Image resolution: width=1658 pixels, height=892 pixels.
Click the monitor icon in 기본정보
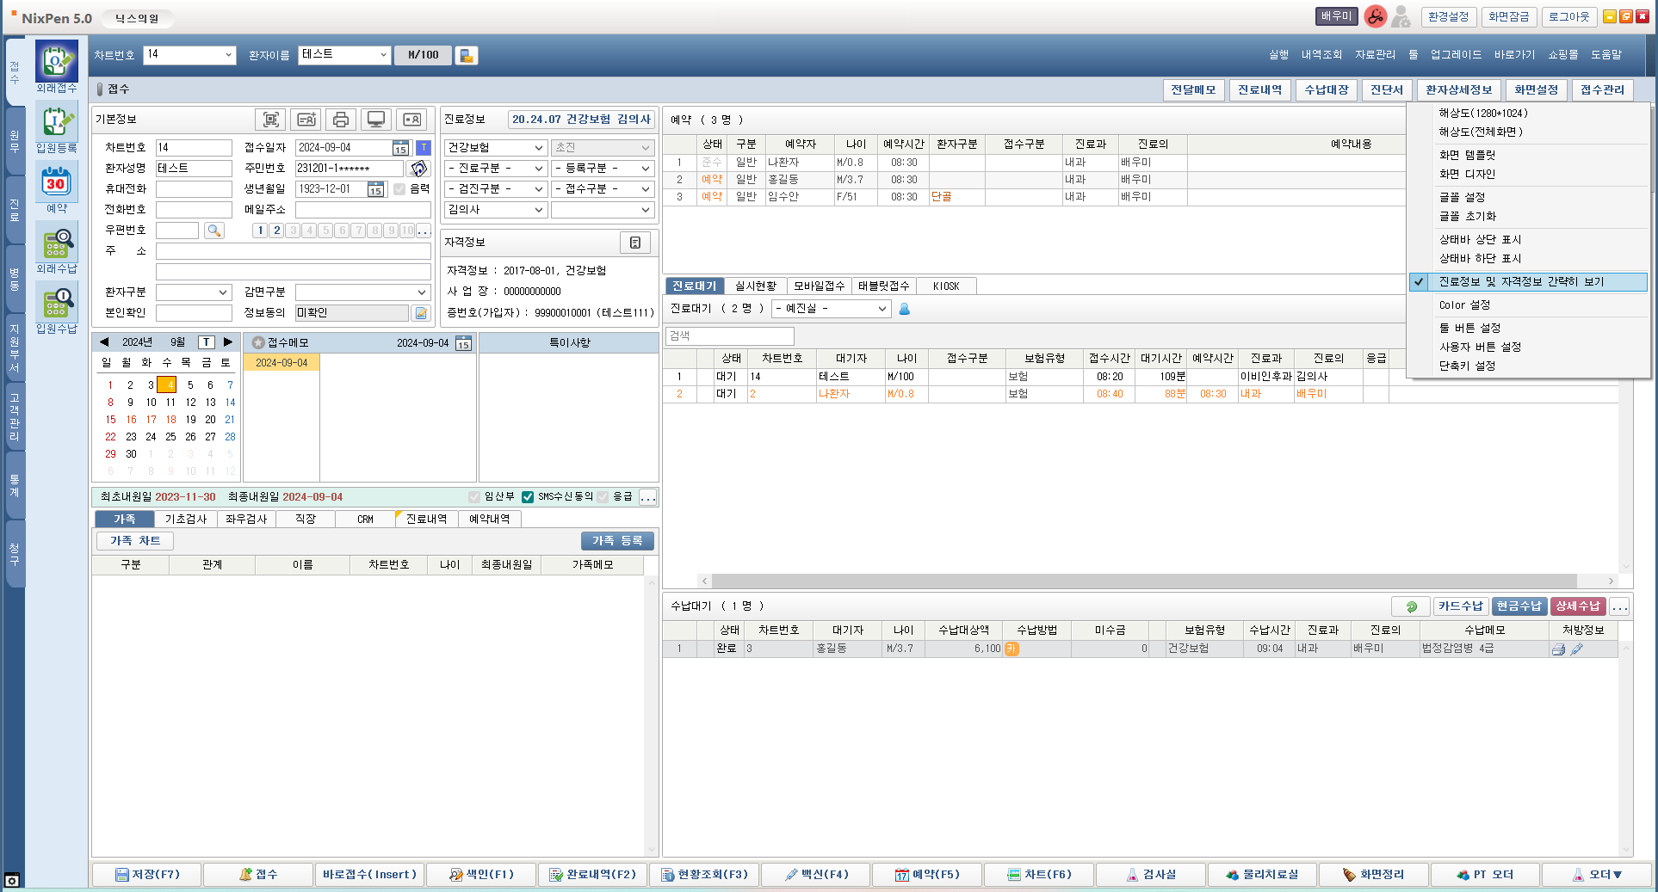[376, 120]
